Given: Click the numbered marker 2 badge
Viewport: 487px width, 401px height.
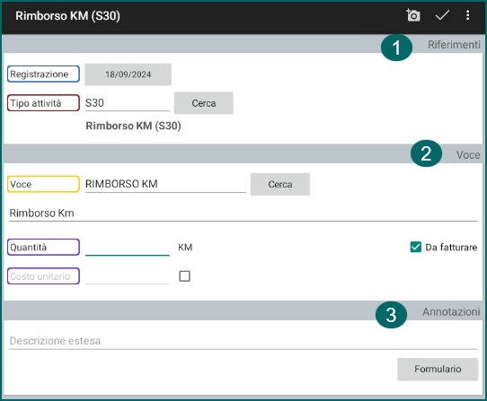Looking at the screenshot, I should 426,153.
